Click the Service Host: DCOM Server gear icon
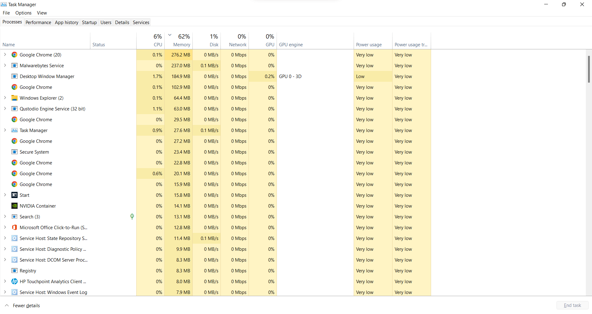 (x=14, y=260)
